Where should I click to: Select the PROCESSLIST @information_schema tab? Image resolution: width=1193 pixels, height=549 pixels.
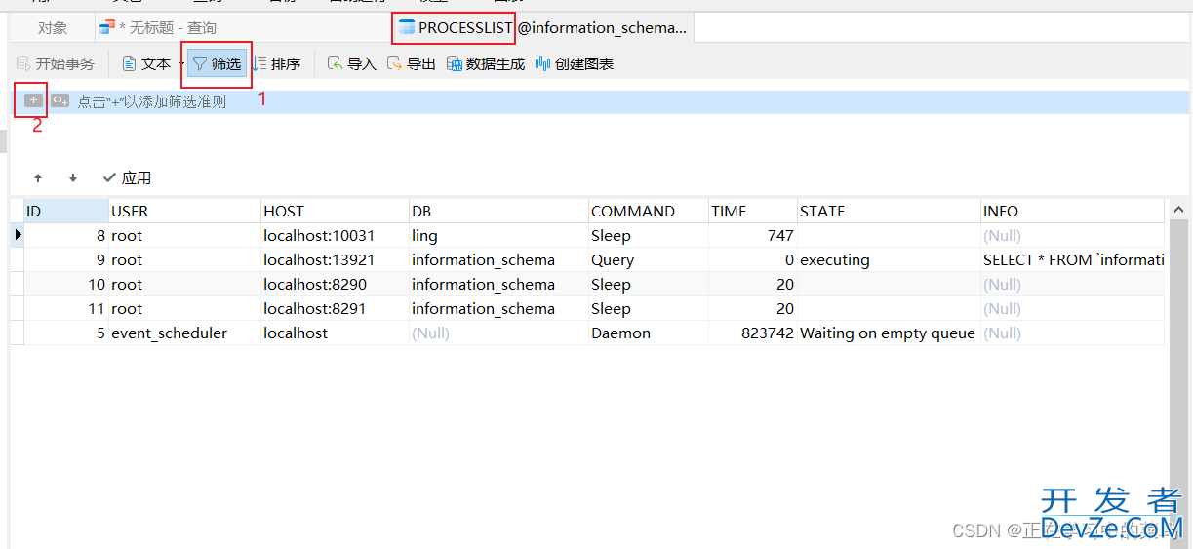[x=542, y=28]
